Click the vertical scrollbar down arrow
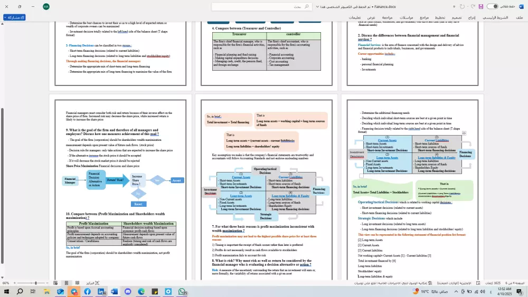Viewport: 528px width, 297px height. [x=2, y=278]
